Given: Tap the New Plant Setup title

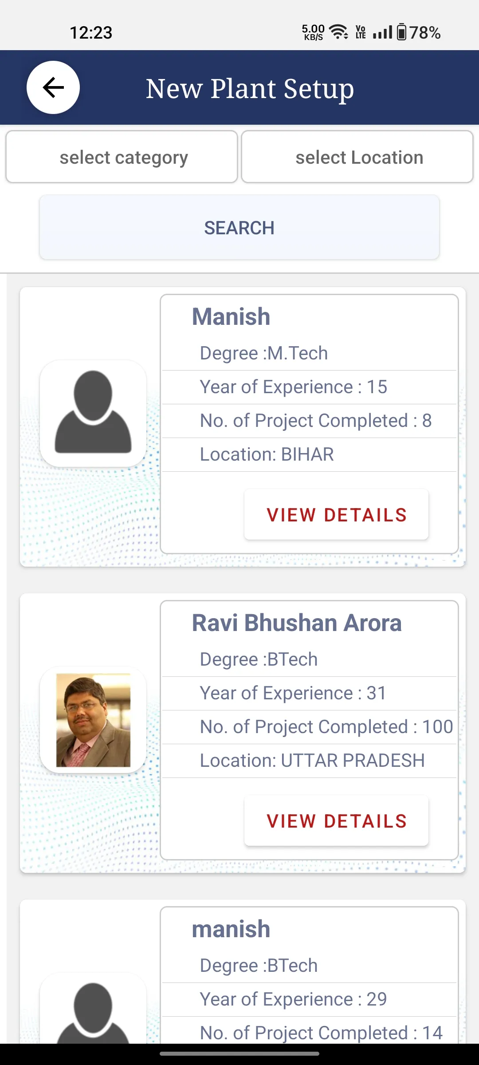Looking at the screenshot, I should pos(250,89).
